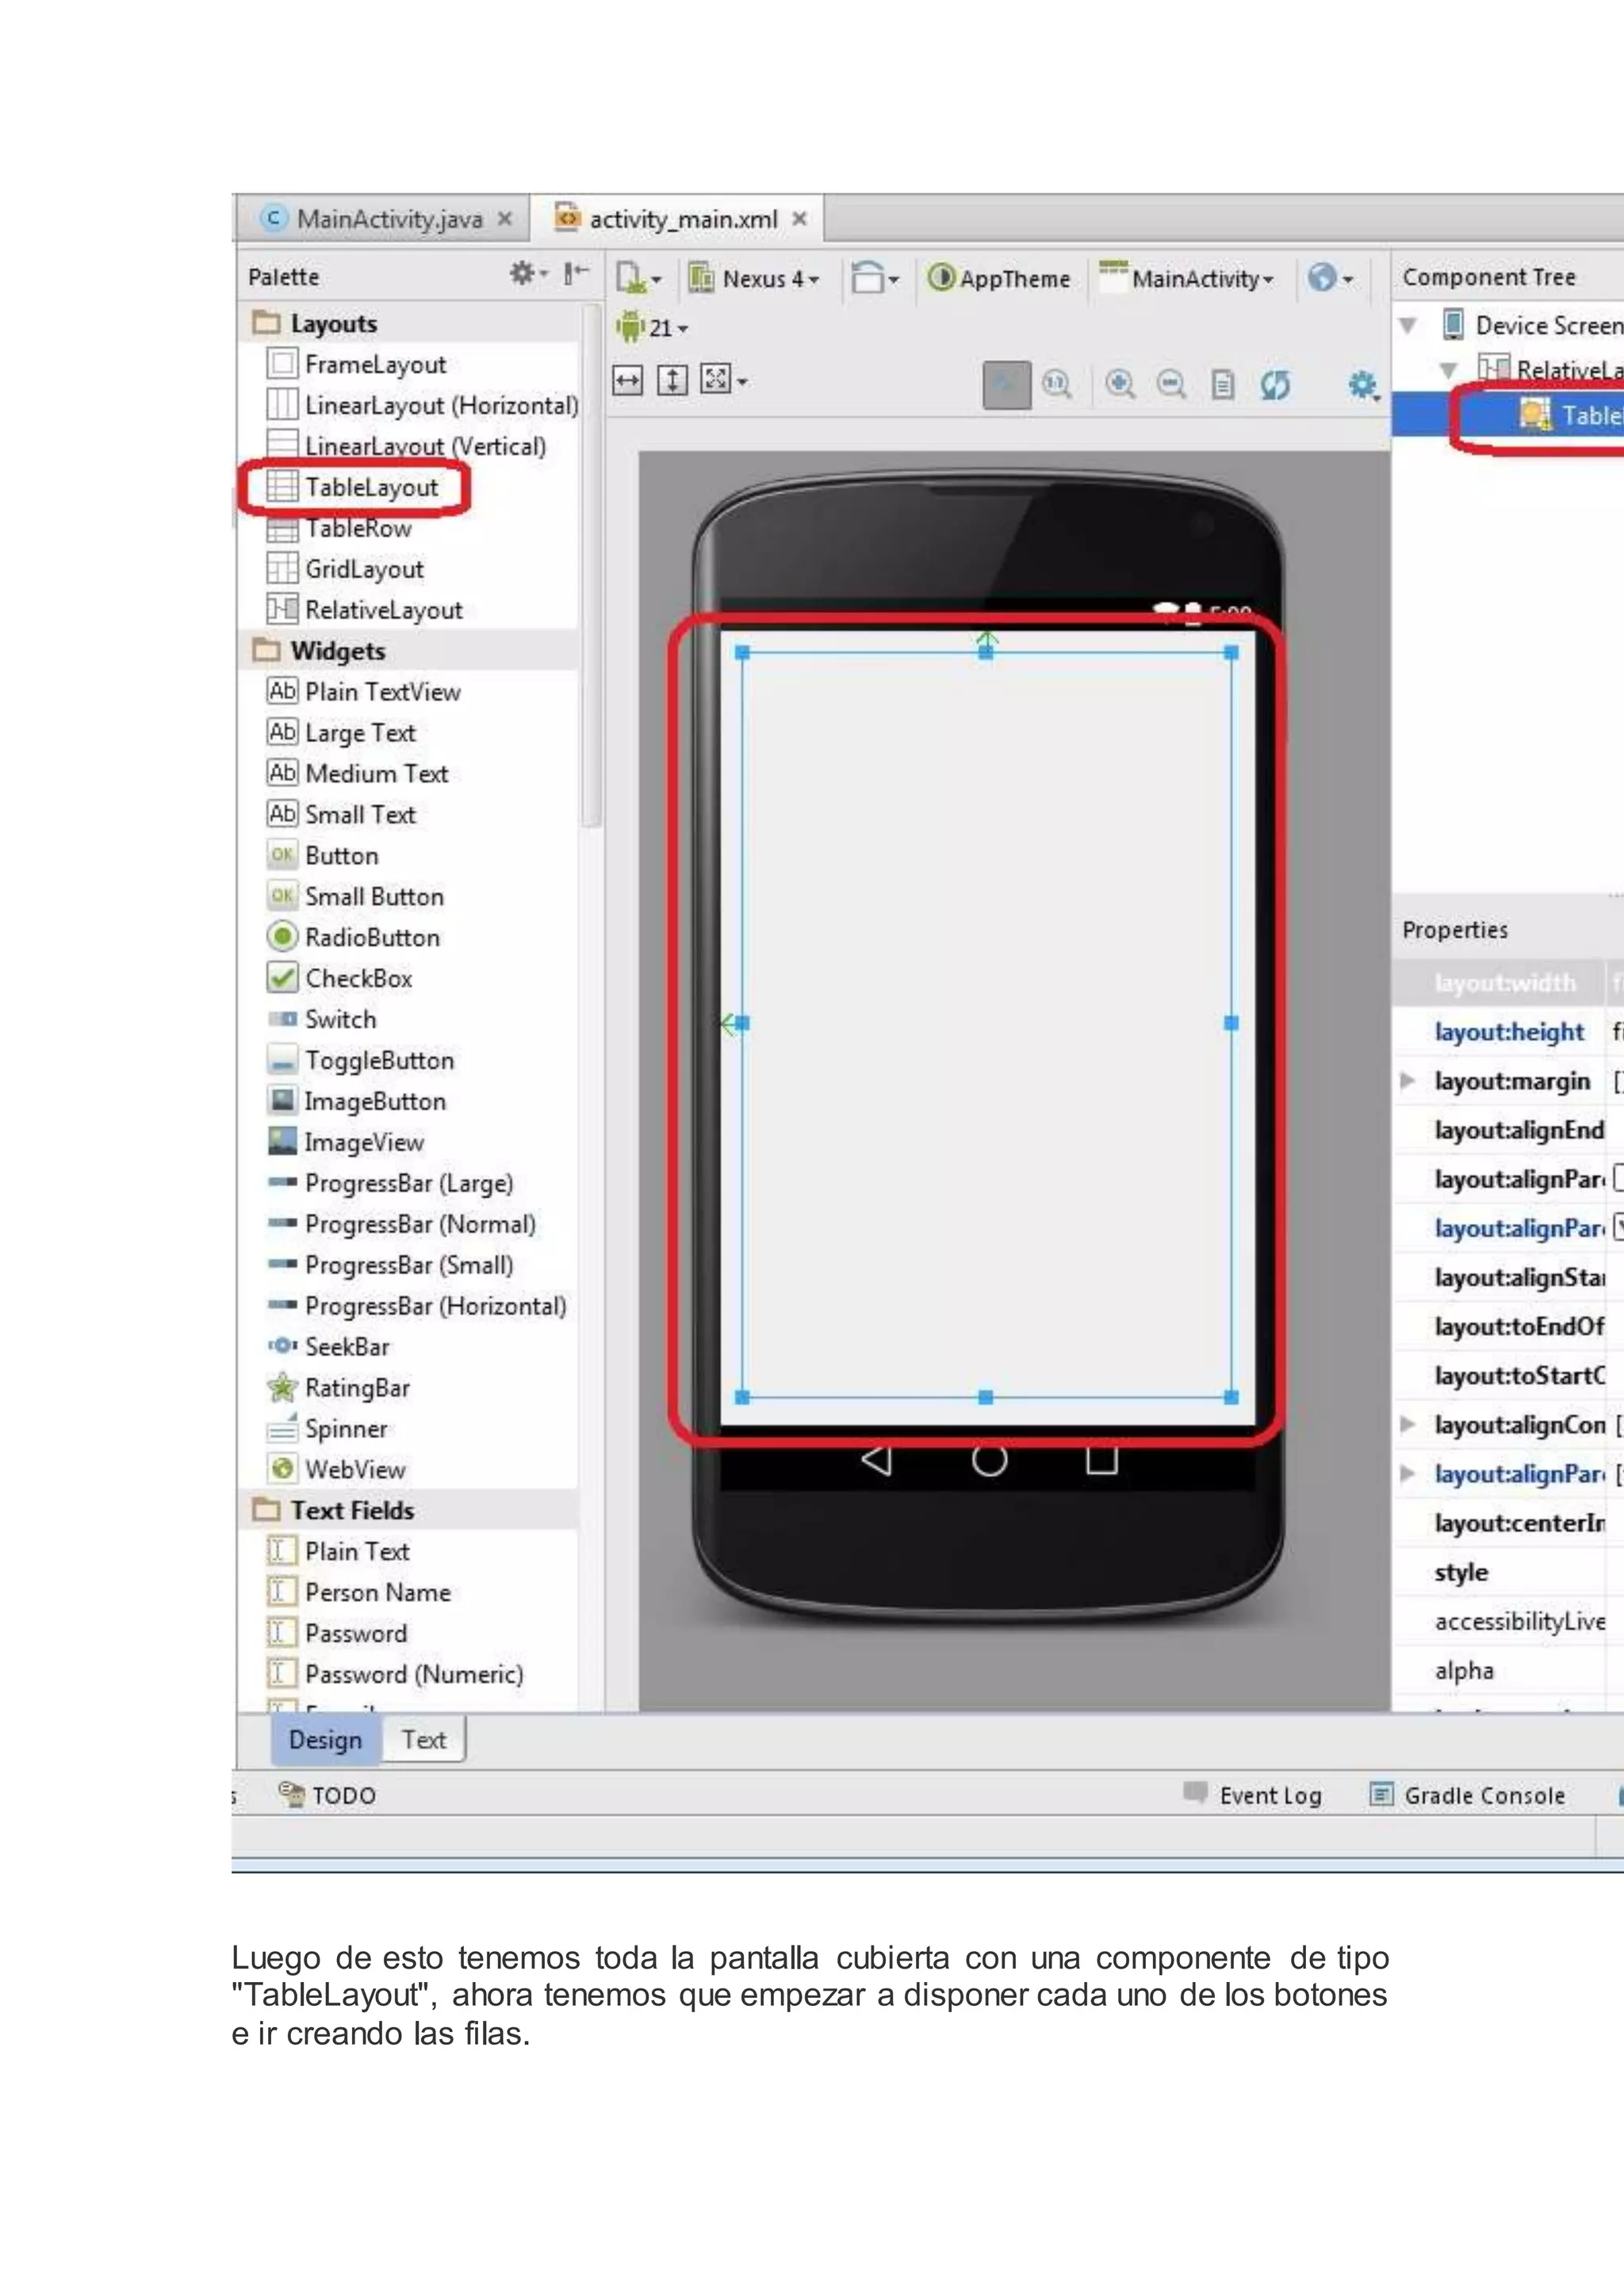
Task: Close the activity_main.xml tab
Action: [x=799, y=218]
